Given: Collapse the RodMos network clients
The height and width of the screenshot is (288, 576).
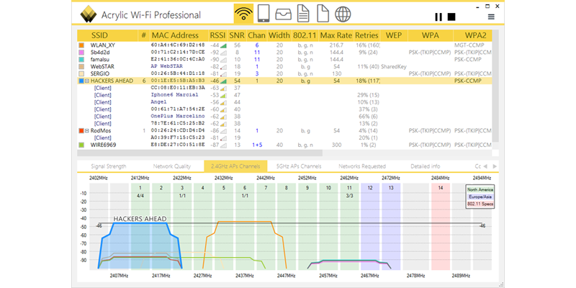Looking at the screenshot, I should pyautogui.click(x=87, y=130).
